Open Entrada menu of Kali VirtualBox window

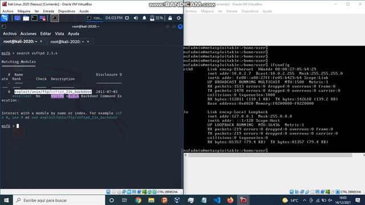pyautogui.click(x=48, y=11)
